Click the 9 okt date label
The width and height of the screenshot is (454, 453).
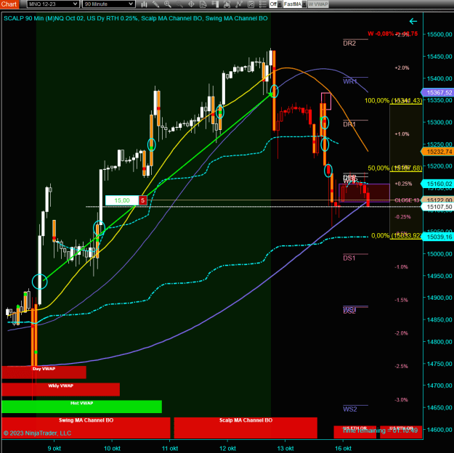pyautogui.click(x=54, y=449)
